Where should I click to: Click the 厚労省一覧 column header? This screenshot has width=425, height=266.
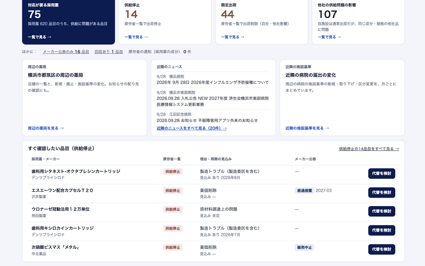tap(172, 159)
